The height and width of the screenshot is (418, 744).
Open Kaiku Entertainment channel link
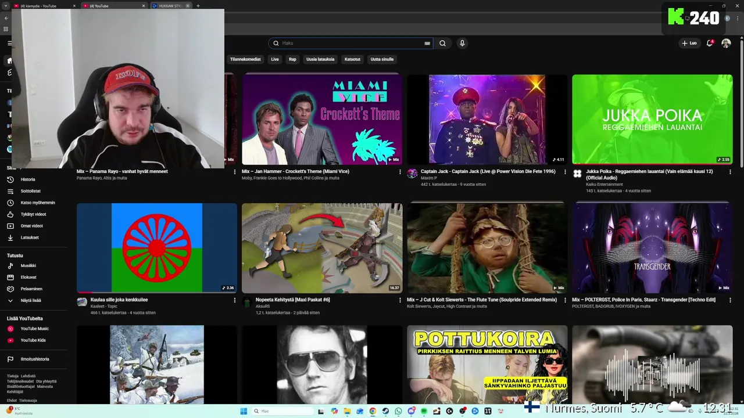pos(604,184)
